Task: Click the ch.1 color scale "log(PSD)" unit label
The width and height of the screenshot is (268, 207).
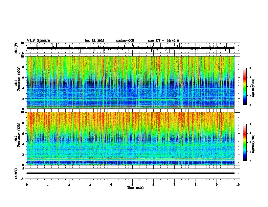Action: 253,88
